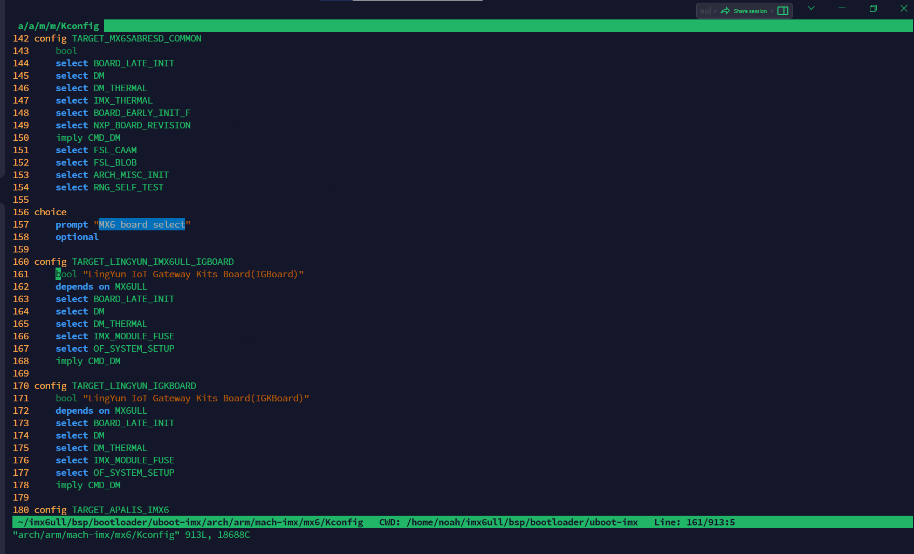This screenshot has width=914, height=554.
Task: Open the terminal tab dropdown chevron
Action: [811, 8]
